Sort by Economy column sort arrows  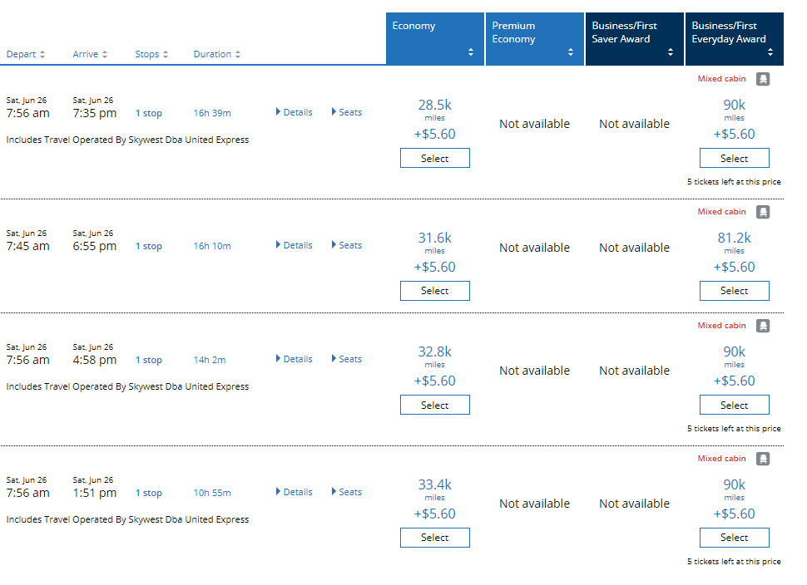point(470,52)
